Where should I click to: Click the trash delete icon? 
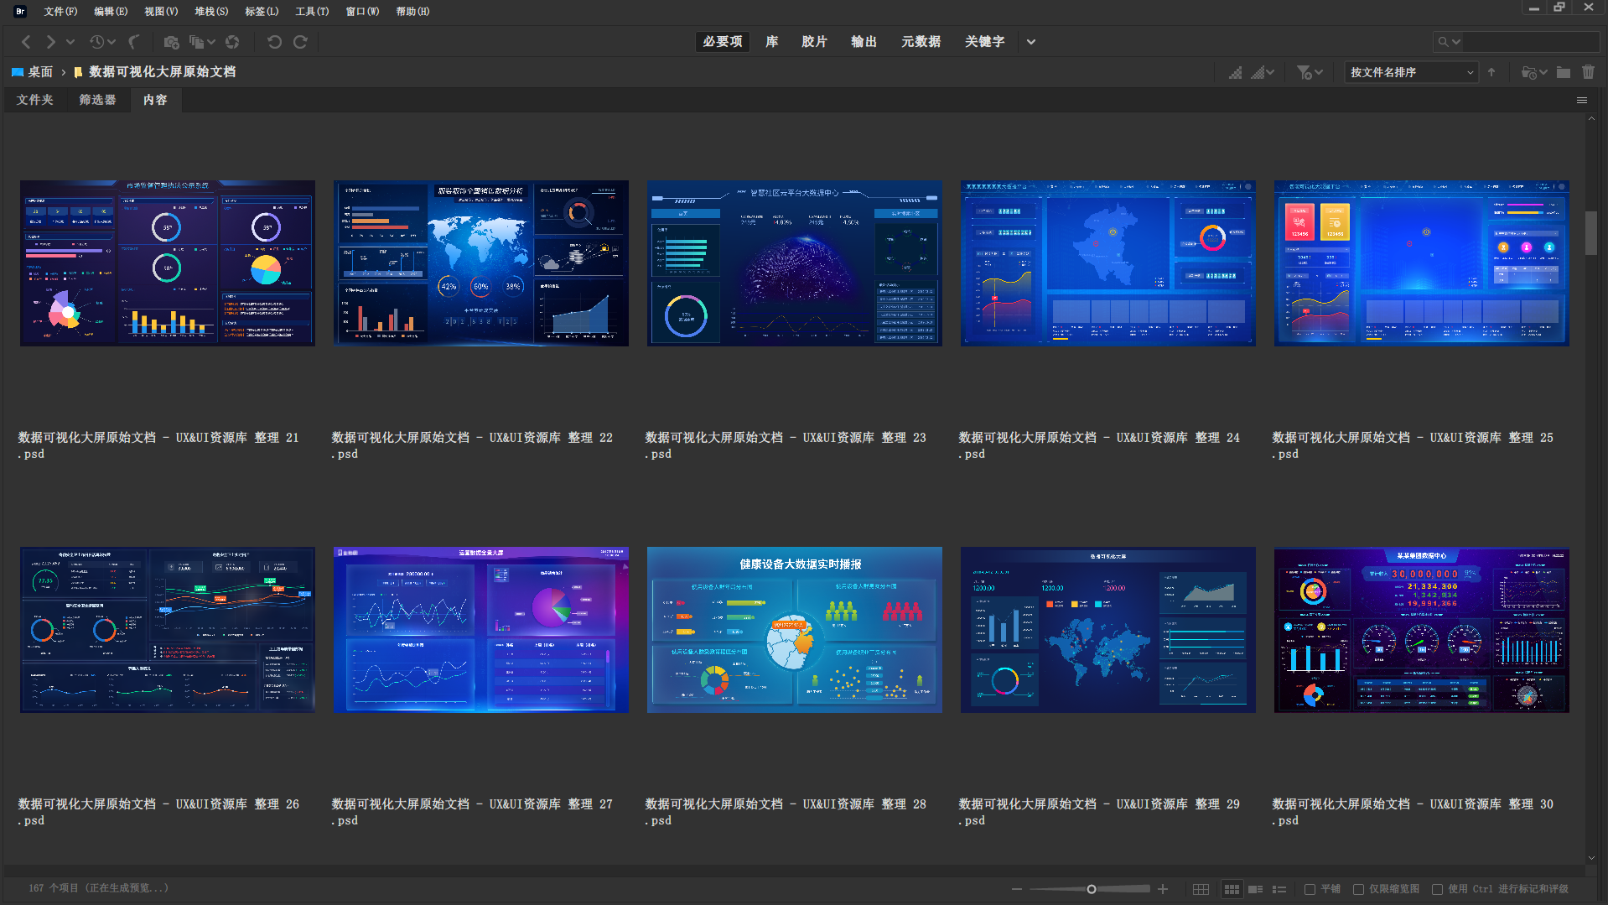(x=1588, y=72)
